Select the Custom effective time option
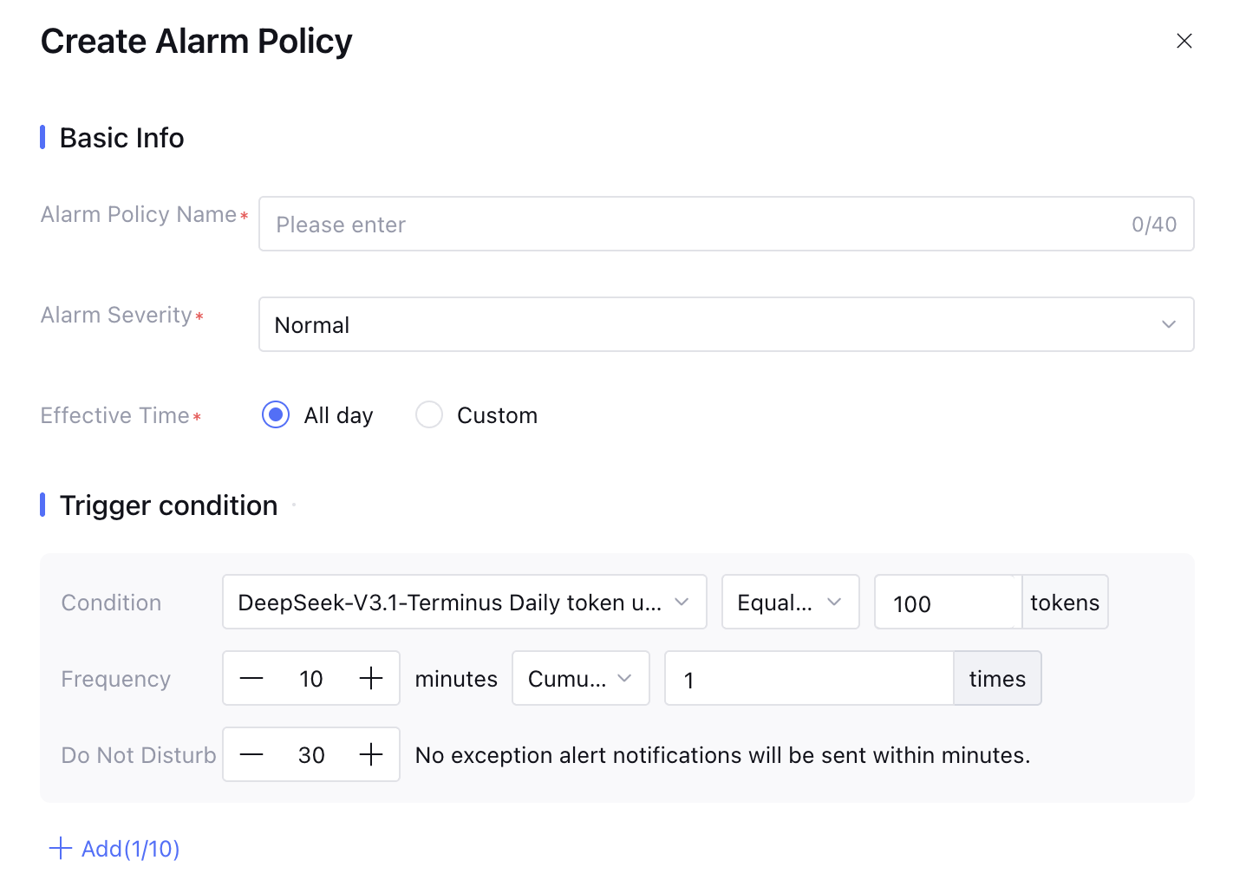This screenshot has height=893, width=1233. pyautogui.click(x=429, y=415)
